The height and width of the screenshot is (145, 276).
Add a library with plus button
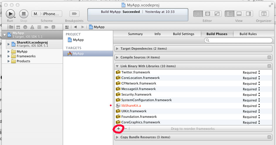(118, 129)
